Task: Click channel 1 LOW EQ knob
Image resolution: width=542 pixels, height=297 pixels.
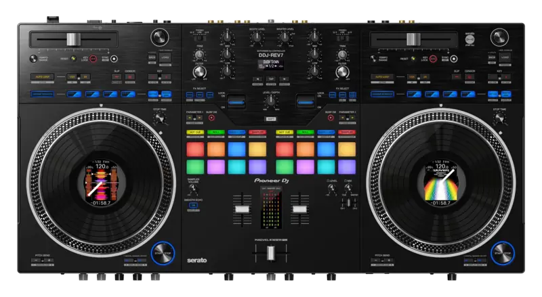Action: pyautogui.click(x=227, y=71)
